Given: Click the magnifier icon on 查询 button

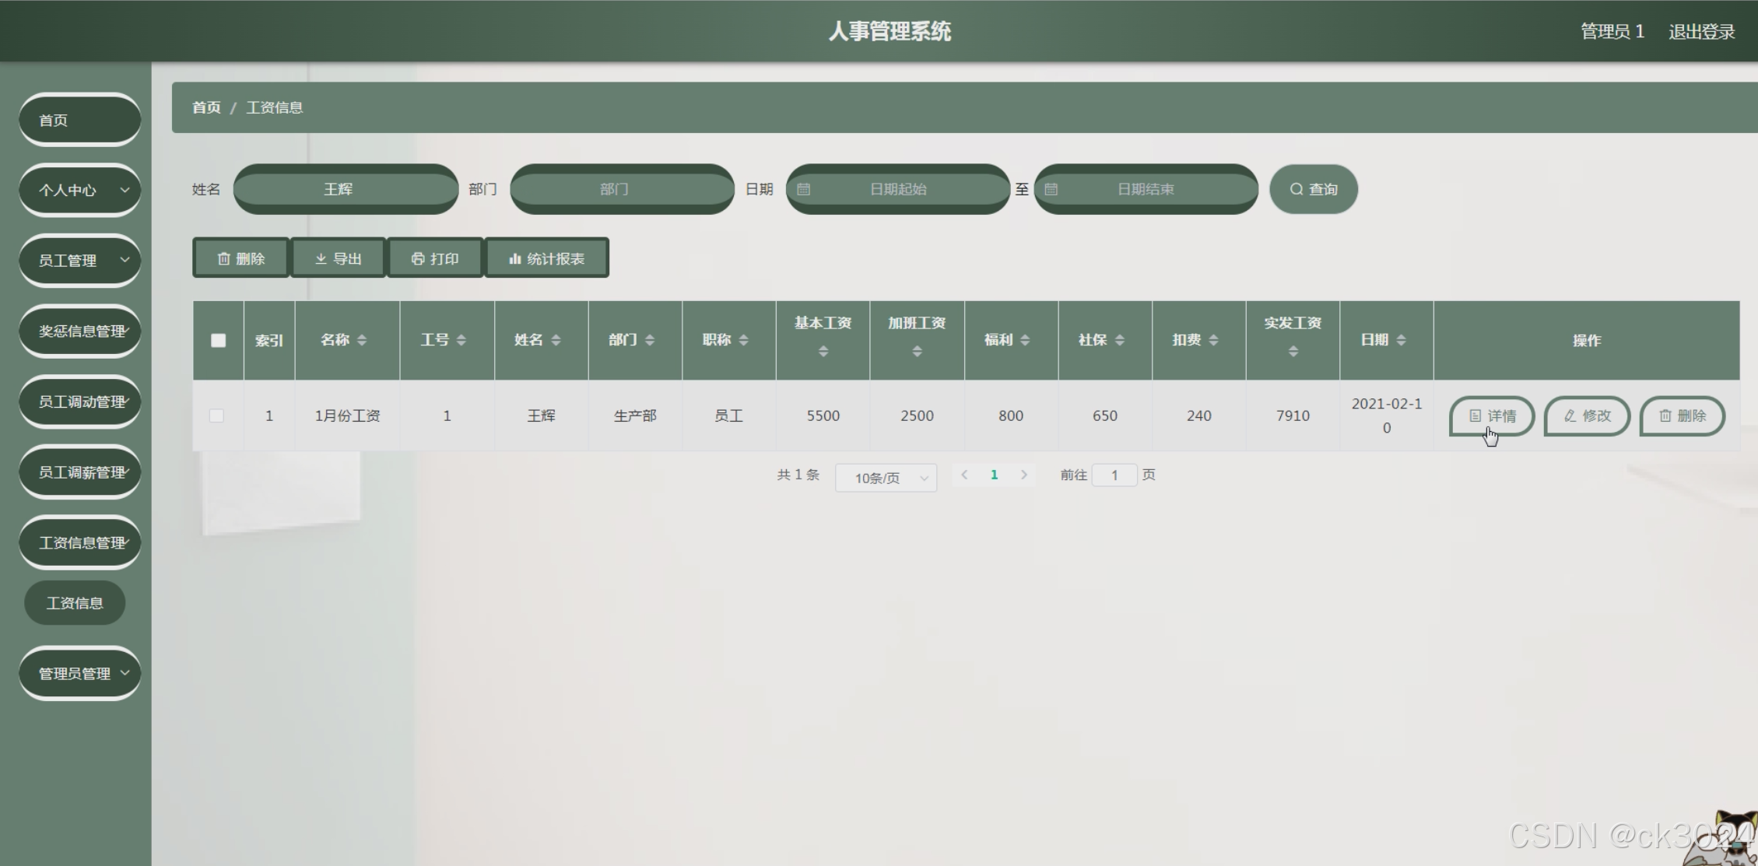Looking at the screenshot, I should click(1296, 189).
